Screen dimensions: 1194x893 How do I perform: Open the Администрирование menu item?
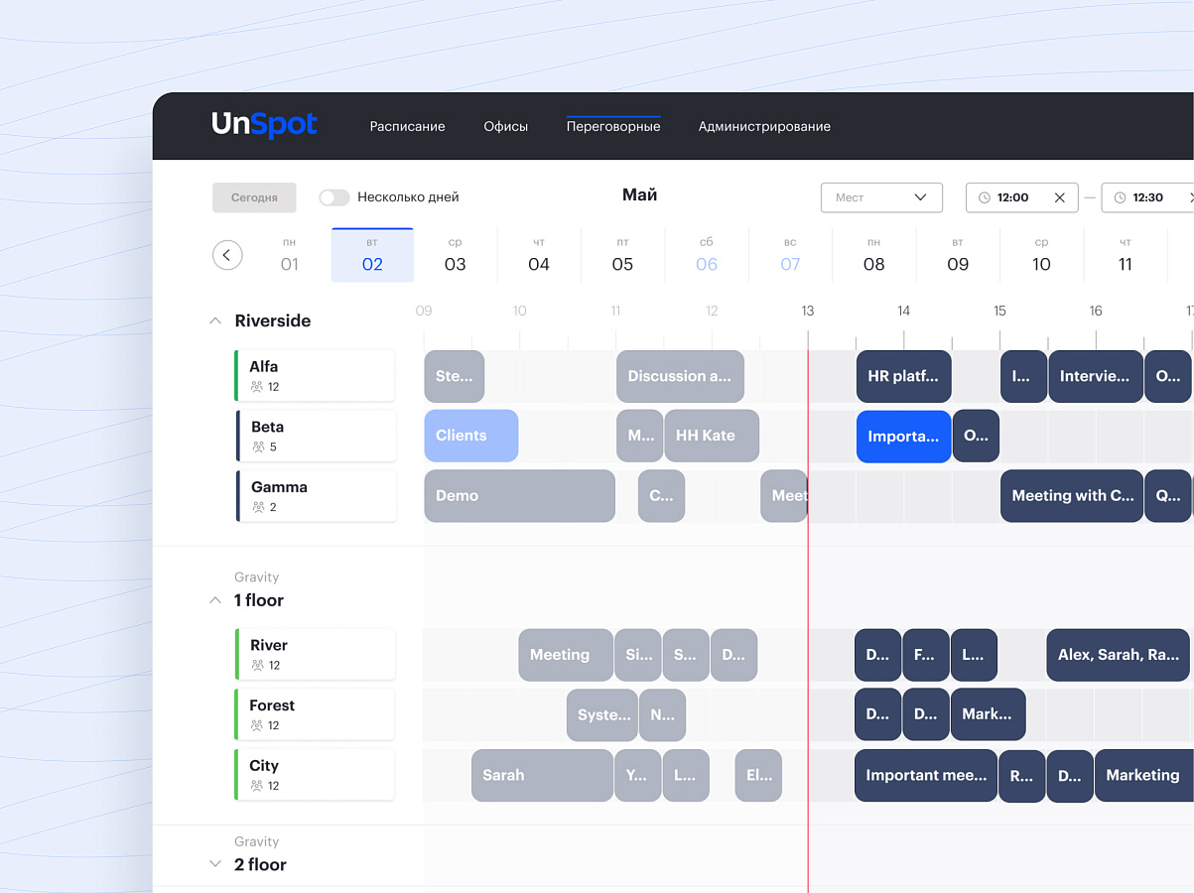click(764, 126)
